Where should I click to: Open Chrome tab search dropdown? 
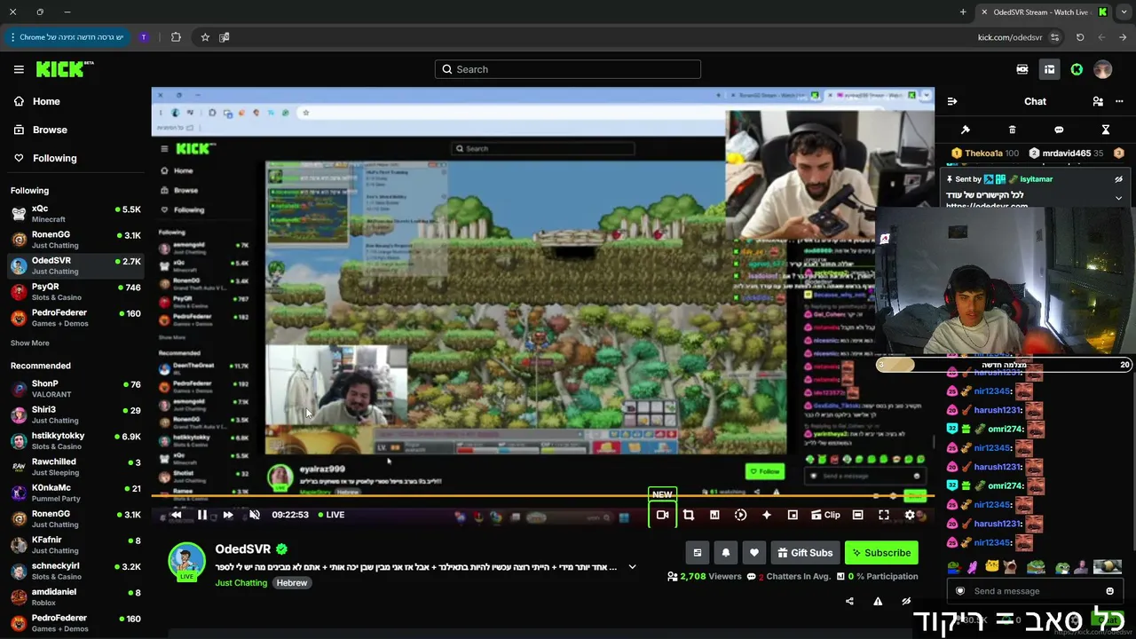(1124, 12)
